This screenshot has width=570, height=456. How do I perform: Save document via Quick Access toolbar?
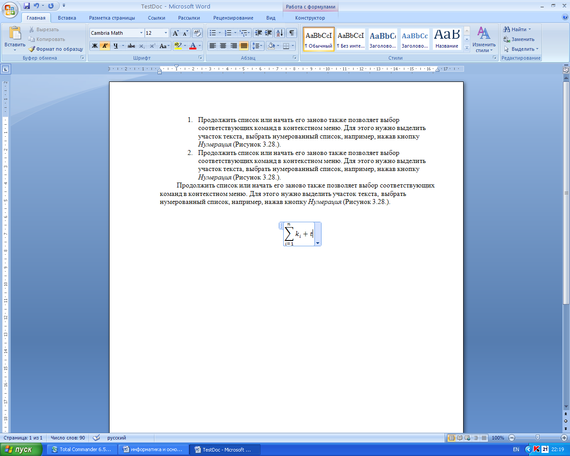point(27,6)
